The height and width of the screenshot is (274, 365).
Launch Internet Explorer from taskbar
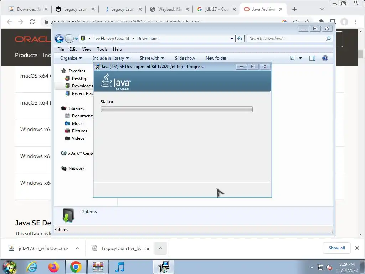32,267
